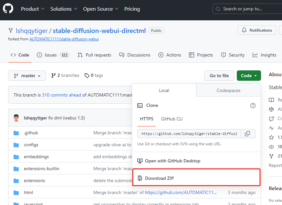Click the Clone terminal icon
Image resolution: width=282 pixels, height=205 pixels.
click(x=140, y=106)
